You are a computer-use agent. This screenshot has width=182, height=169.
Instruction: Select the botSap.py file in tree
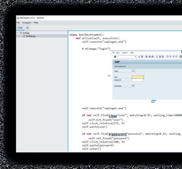(x=31, y=36)
